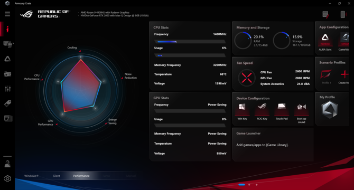The image size is (354, 190).
Task: Click the Armoury Crate title bar icon
Action: tap(7, 3)
